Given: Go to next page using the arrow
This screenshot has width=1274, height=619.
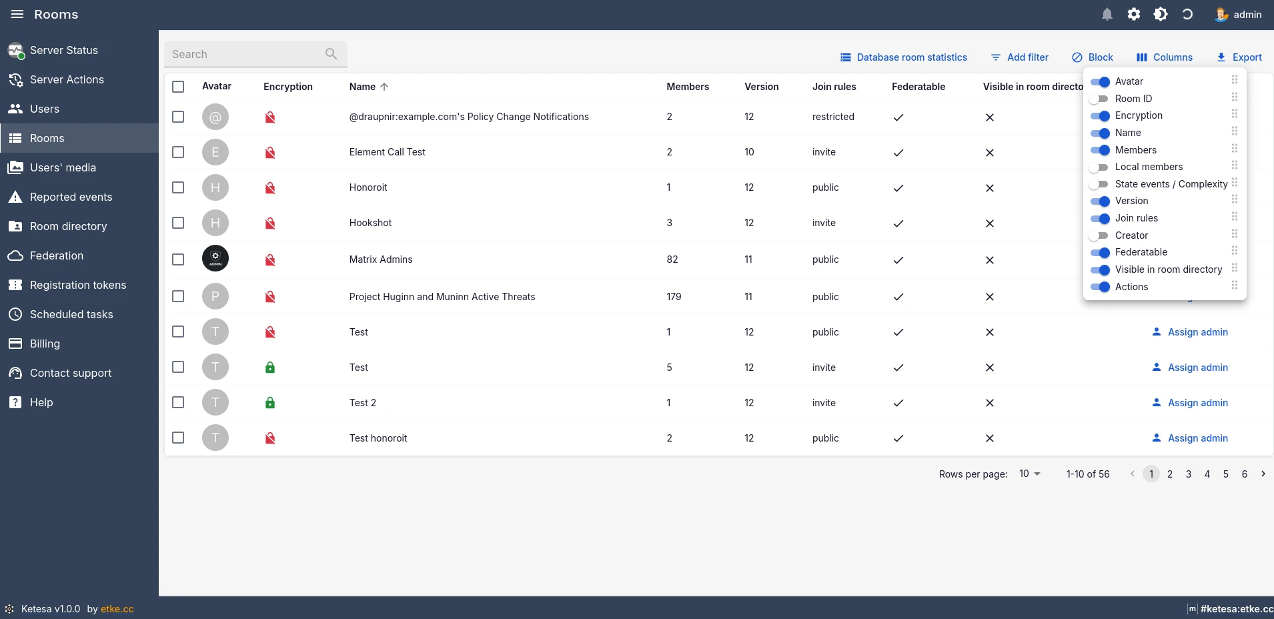Looking at the screenshot, I should pyautogui.click(x=1263, y=474).
